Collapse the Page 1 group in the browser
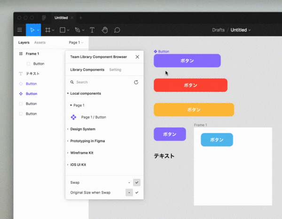 [x=71, y=105]
